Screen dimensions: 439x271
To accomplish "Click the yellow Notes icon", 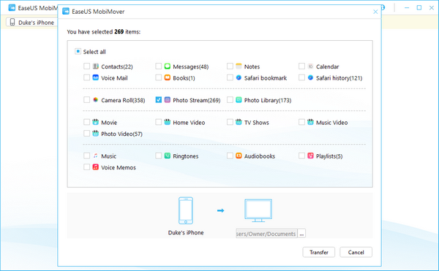I will [x=239, y=66].
